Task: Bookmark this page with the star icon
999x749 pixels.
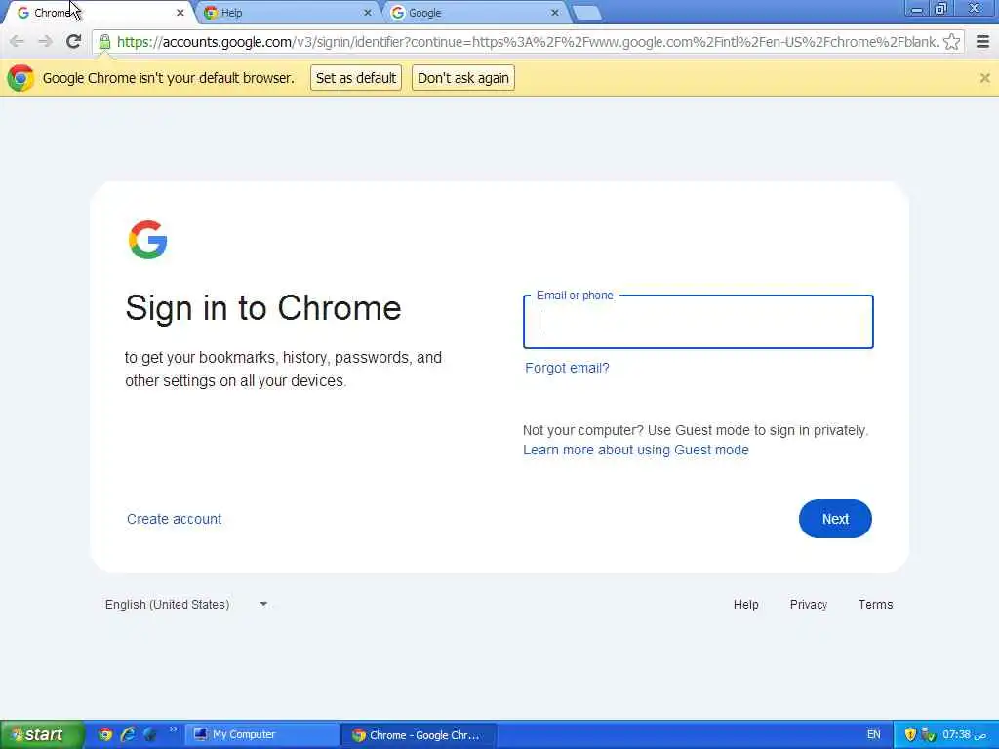Action: [951, 42]
